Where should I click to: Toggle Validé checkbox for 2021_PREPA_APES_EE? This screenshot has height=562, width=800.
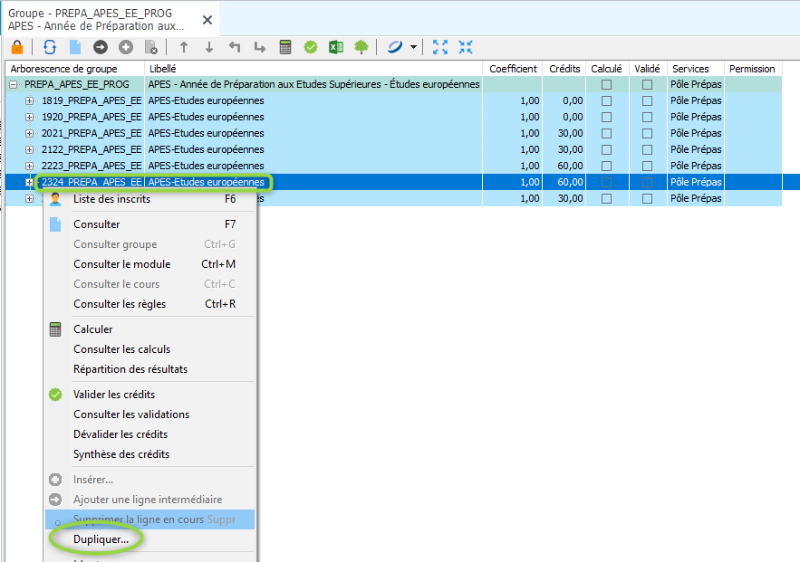pyautogui.click(x=647, y=134)
